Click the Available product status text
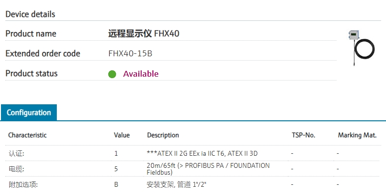The height and width of the screenshot is (196, 386). [x=141, y=74]
